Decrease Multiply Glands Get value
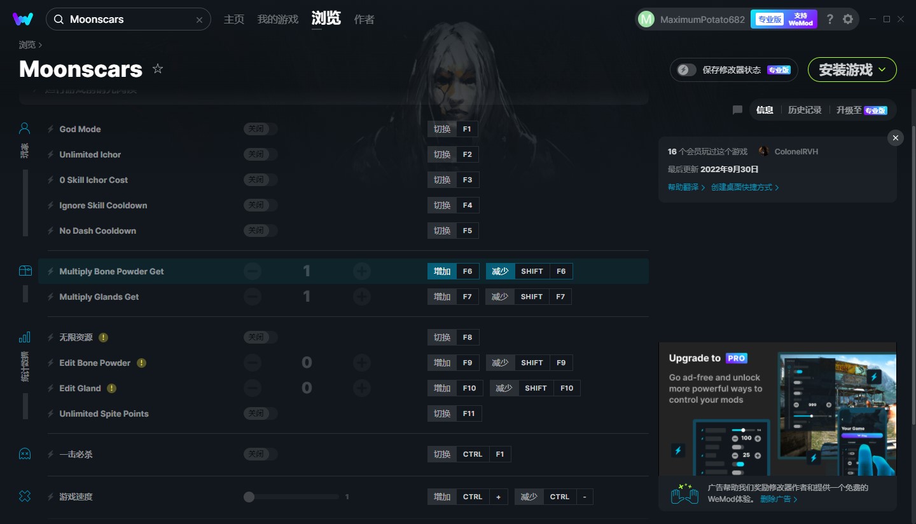This screenshot has width=916, height=524. (253, 297)
